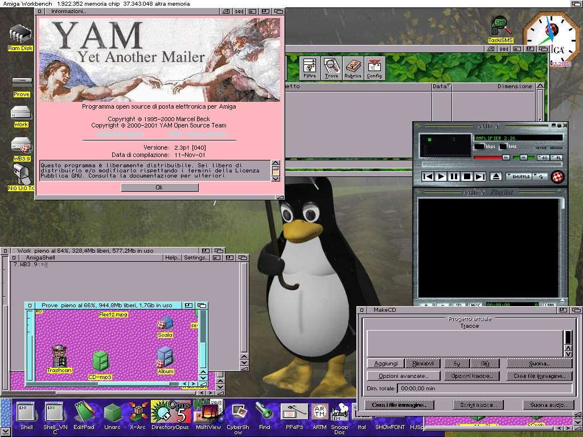Click Aggiungi in the MakeCD window
Viewport: 583px width, 437px height.
(385, 363)
